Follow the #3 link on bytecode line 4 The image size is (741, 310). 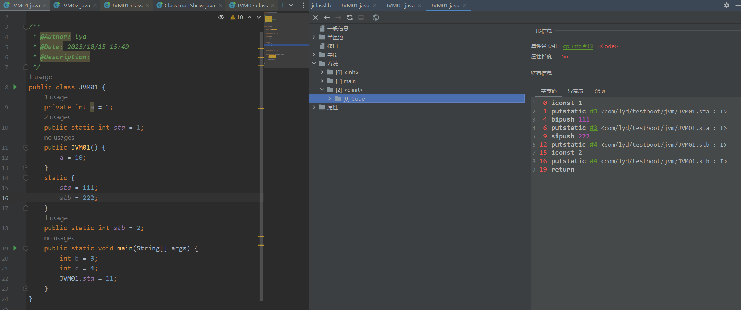594,128
